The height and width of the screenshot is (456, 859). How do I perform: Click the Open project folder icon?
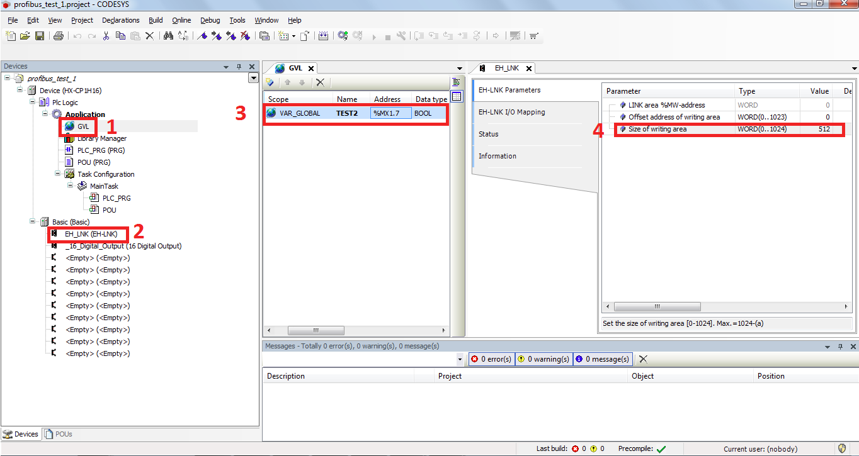click(25, 36)
